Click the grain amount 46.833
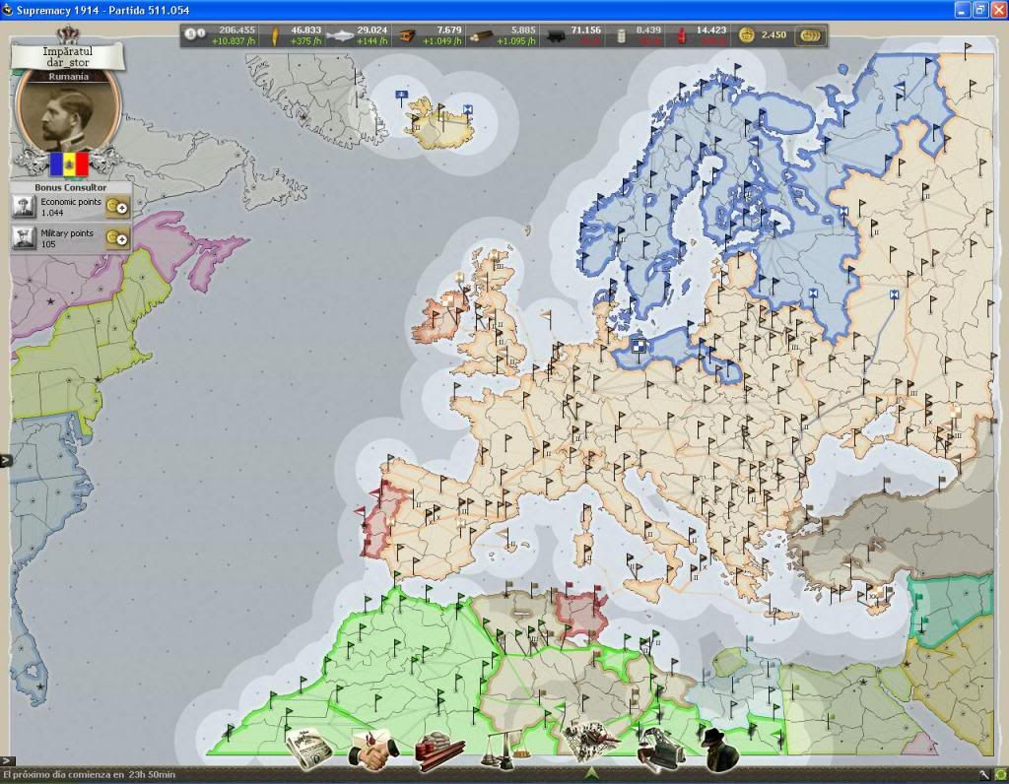Screen dimensions: 1009x784 tap(305, 30)
